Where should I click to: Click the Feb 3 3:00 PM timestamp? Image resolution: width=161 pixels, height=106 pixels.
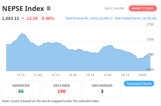114,9
